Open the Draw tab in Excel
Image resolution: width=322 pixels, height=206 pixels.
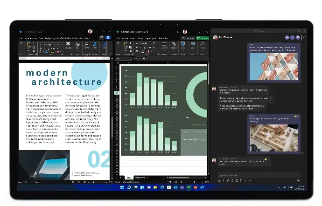coord(140,38)
